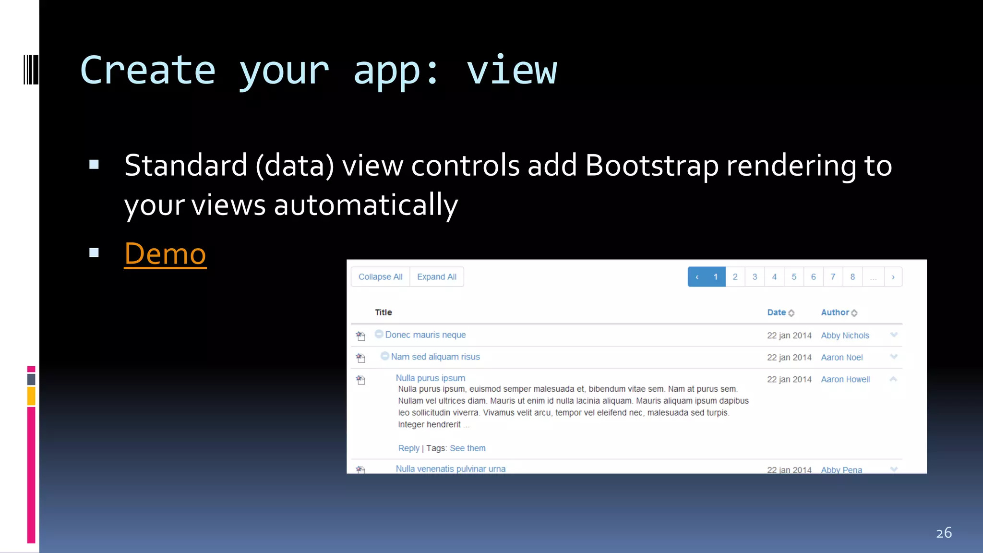Click the sort icon next to Author
Viewport: 983px width, 553px height.
coord(854,313)
